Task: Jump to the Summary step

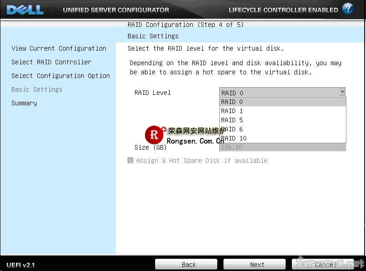Action: (x=24, y=103)
